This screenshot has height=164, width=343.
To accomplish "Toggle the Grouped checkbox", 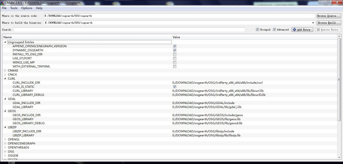I will tap(258, 30).
